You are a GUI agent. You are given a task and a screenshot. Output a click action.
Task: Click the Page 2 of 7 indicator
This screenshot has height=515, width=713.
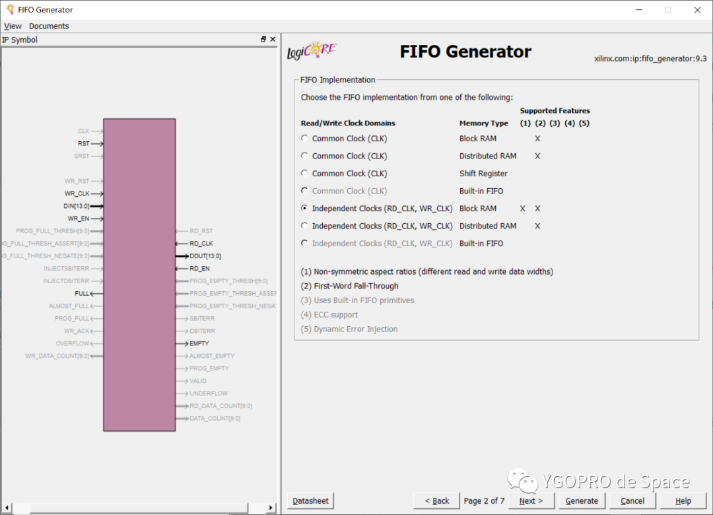pyautogui.click(x=485, y=501)
